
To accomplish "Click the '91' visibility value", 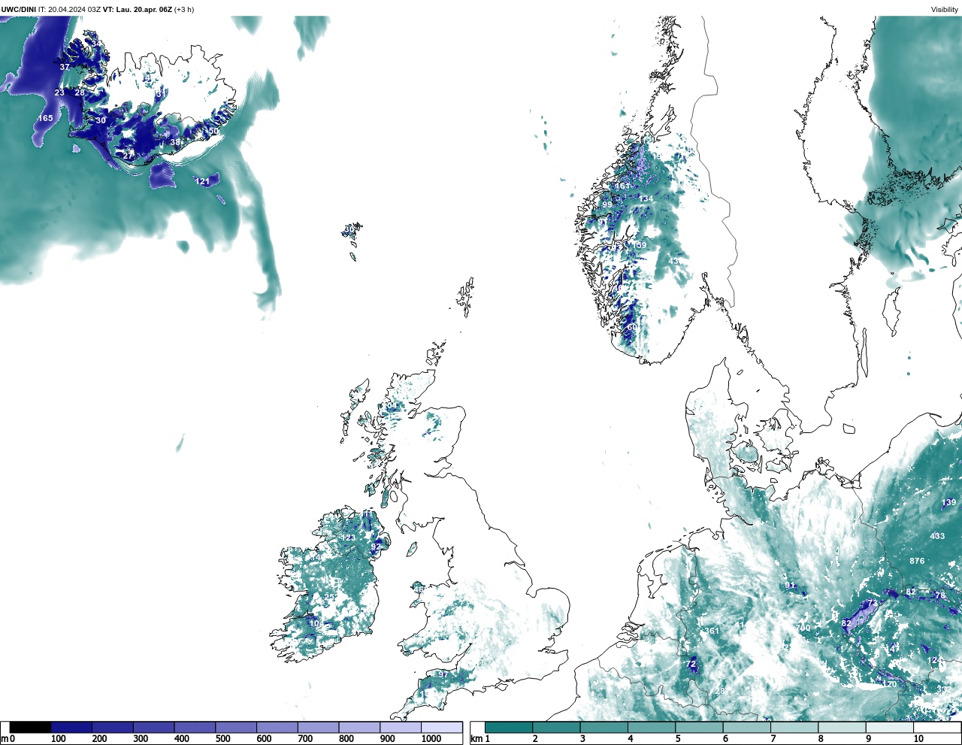I will 790,586.
